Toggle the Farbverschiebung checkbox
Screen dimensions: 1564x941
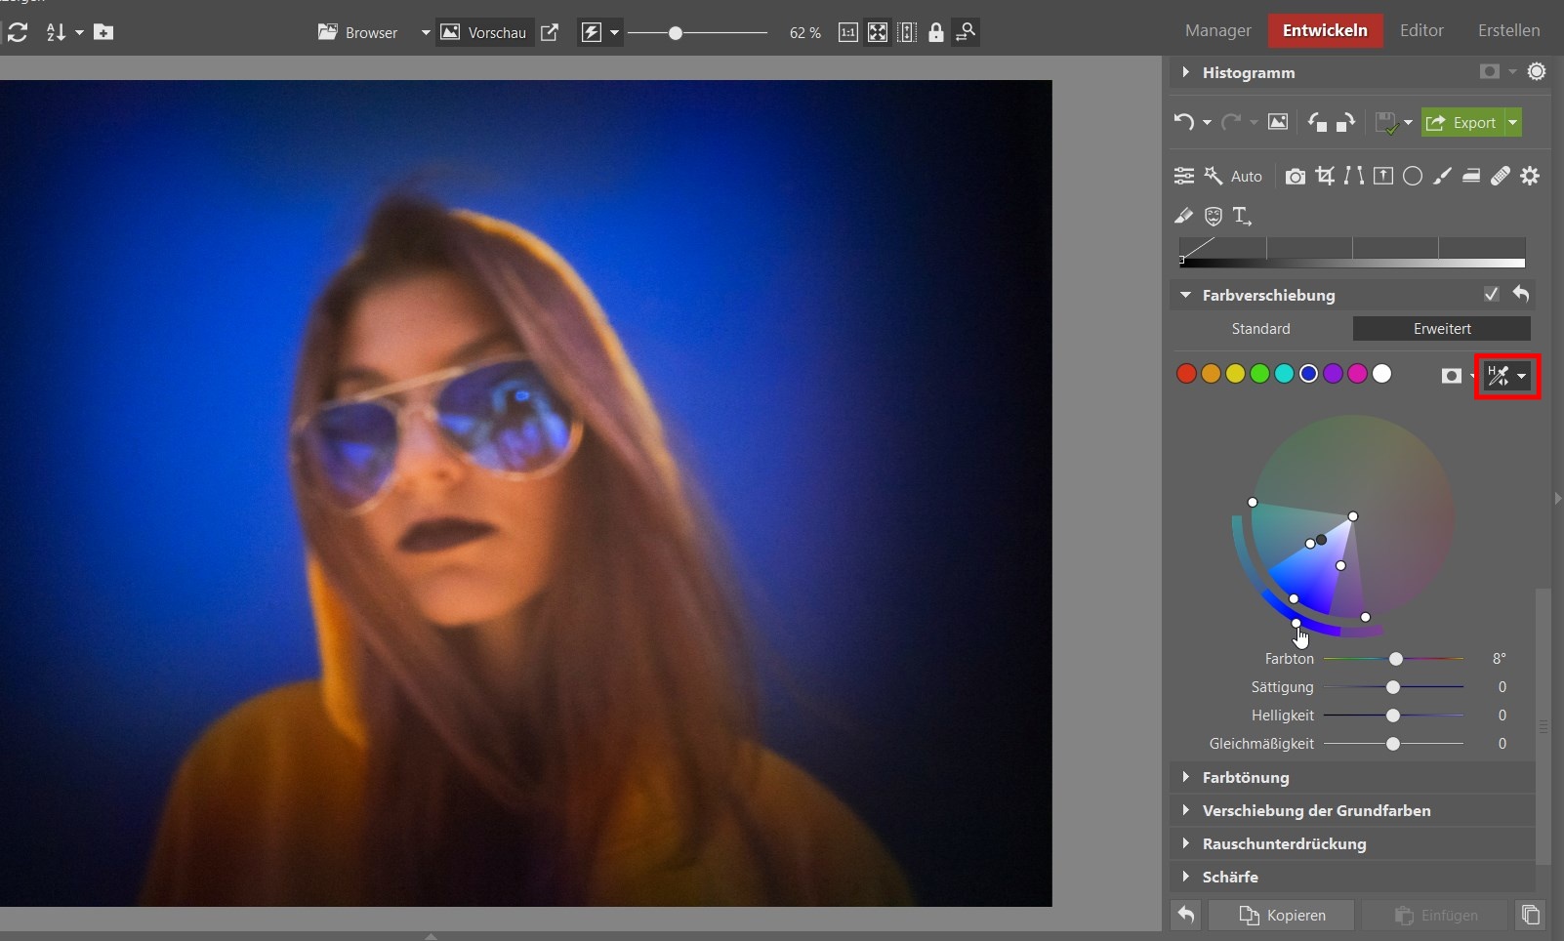pos(1491,294)
